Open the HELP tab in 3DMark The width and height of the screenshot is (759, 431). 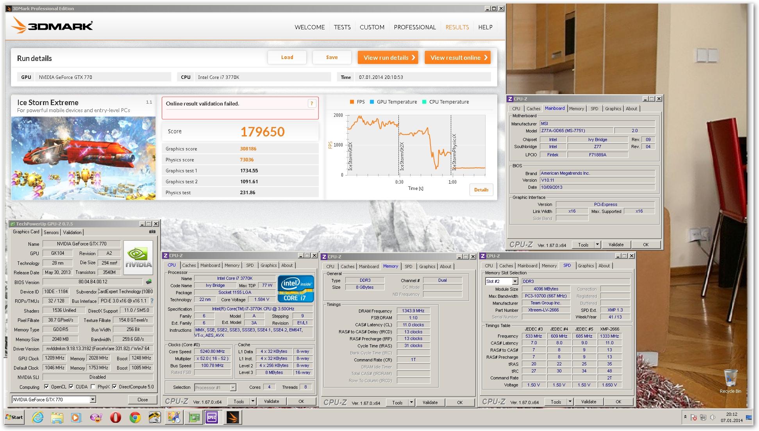tap(485, 27)
